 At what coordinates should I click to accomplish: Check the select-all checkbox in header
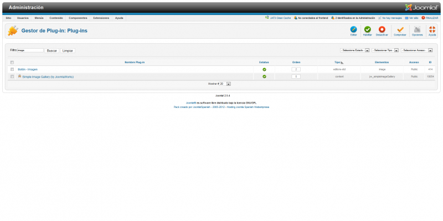12,63
